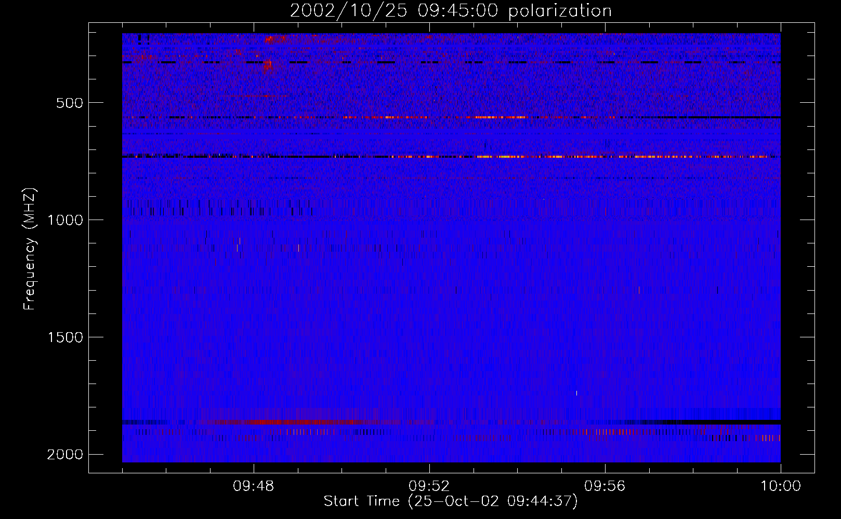Click the 10:00 time tick label
This screenshot has width=841, height=519.
(781, 486)
